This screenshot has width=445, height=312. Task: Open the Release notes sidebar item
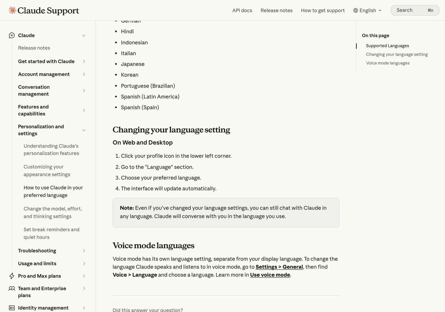point(34,48)
